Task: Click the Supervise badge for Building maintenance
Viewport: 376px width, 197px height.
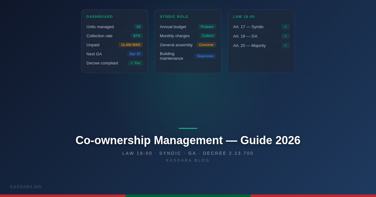Action: point(205,56)
